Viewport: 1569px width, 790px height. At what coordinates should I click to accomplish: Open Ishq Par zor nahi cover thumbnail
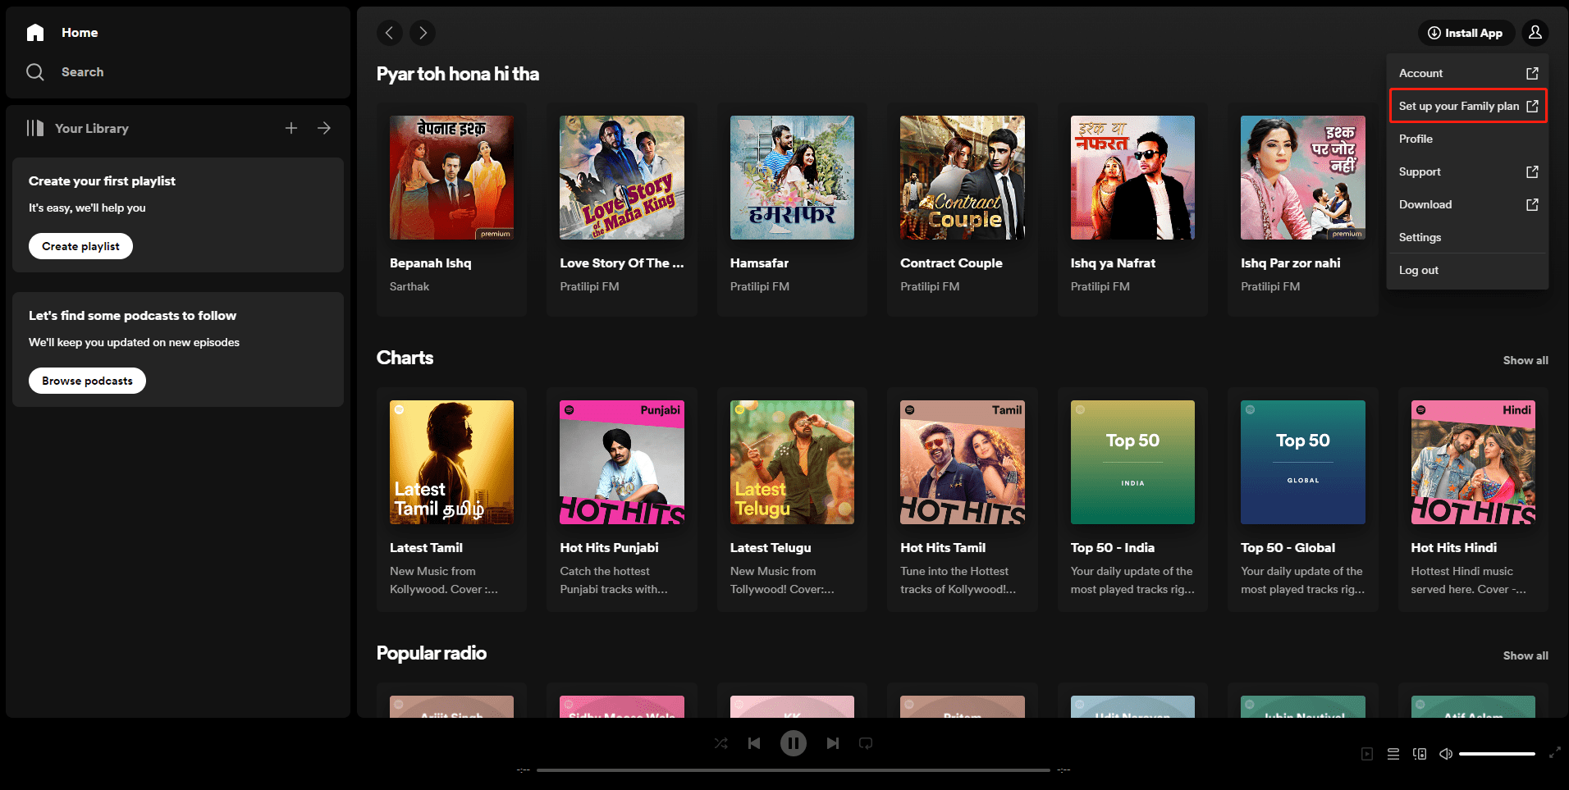tap(1303, 177)
